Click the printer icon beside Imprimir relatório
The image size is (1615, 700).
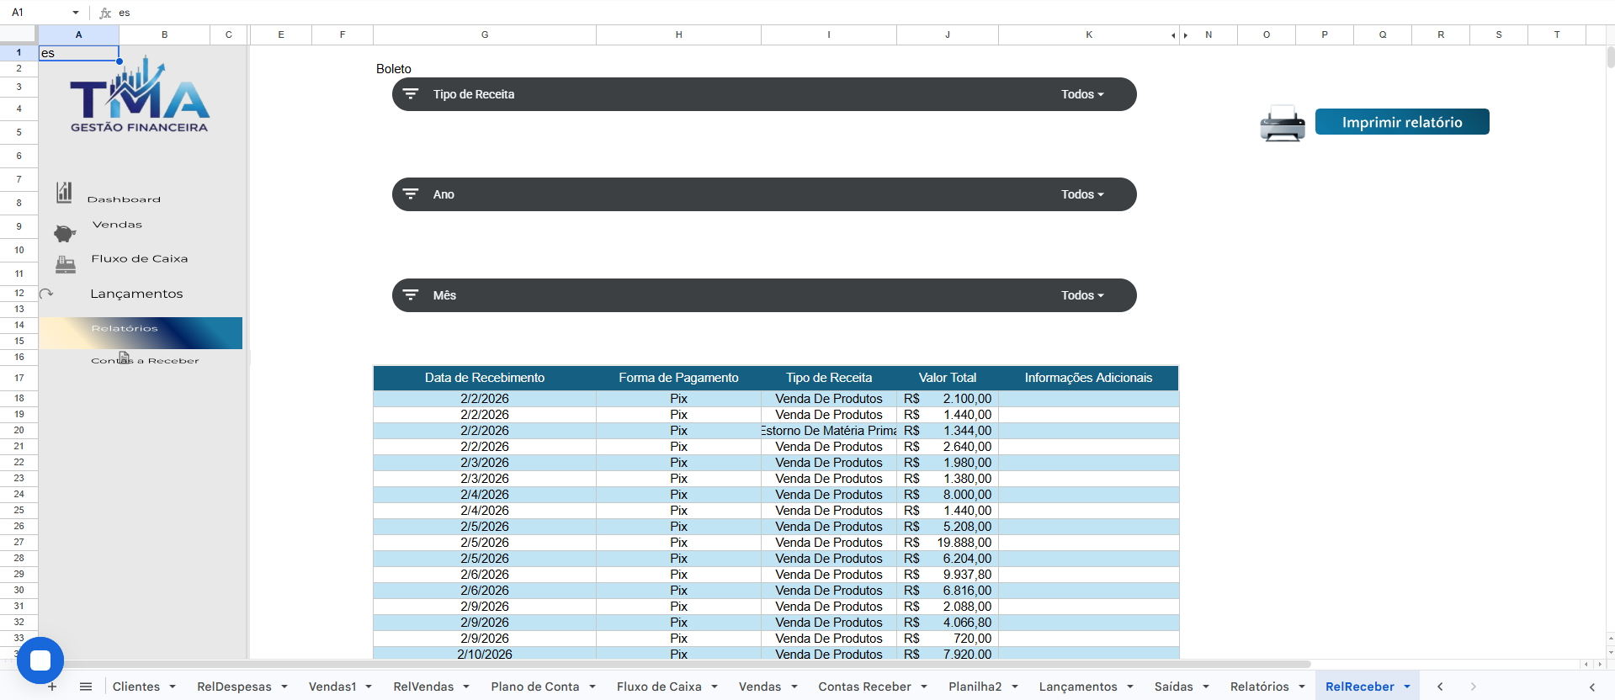[x=1282, y=124]
